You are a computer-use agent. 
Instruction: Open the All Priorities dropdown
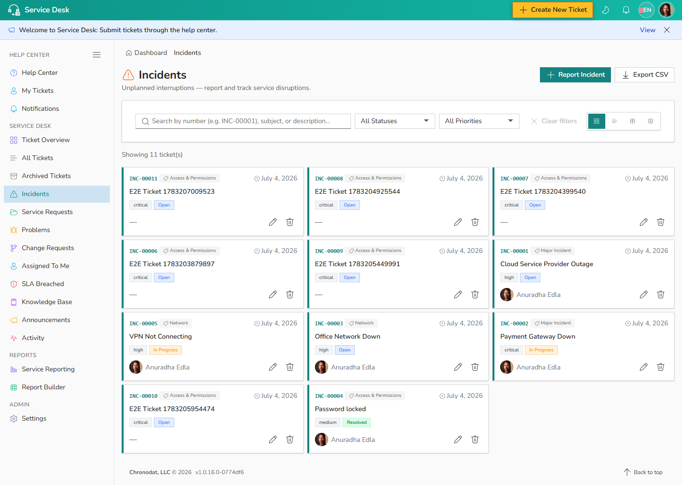pyautogui.click(x=479, y=121)
